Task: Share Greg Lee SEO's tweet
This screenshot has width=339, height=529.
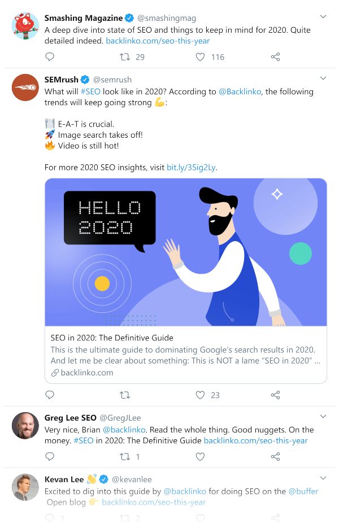Action: click(x=275, y=456)
